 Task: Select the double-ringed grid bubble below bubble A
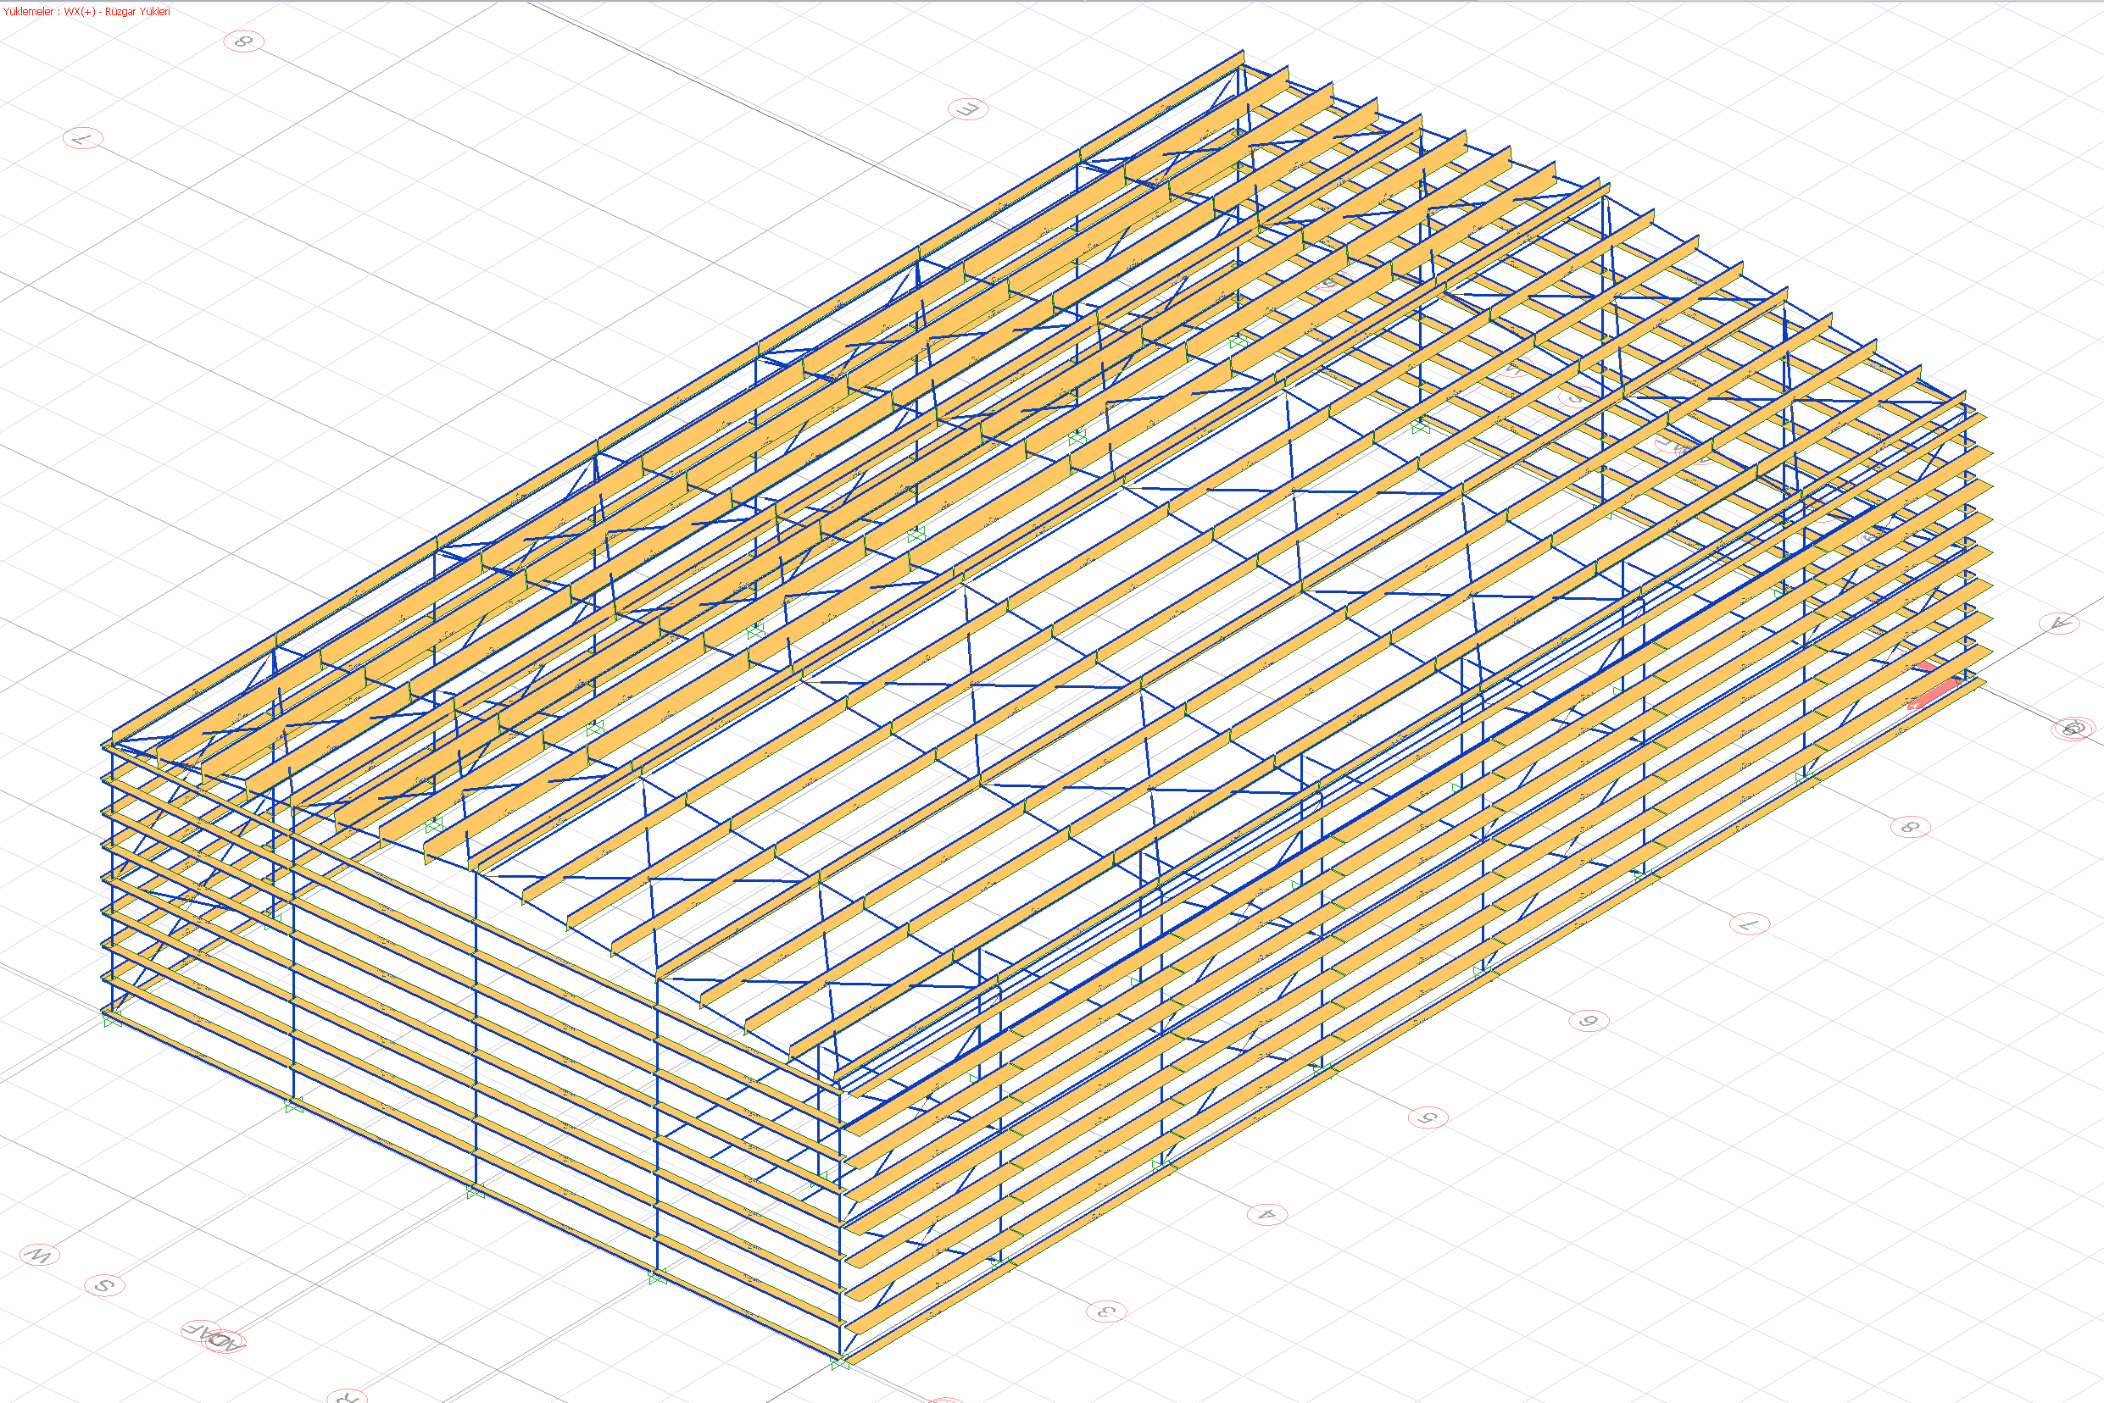2073,729
